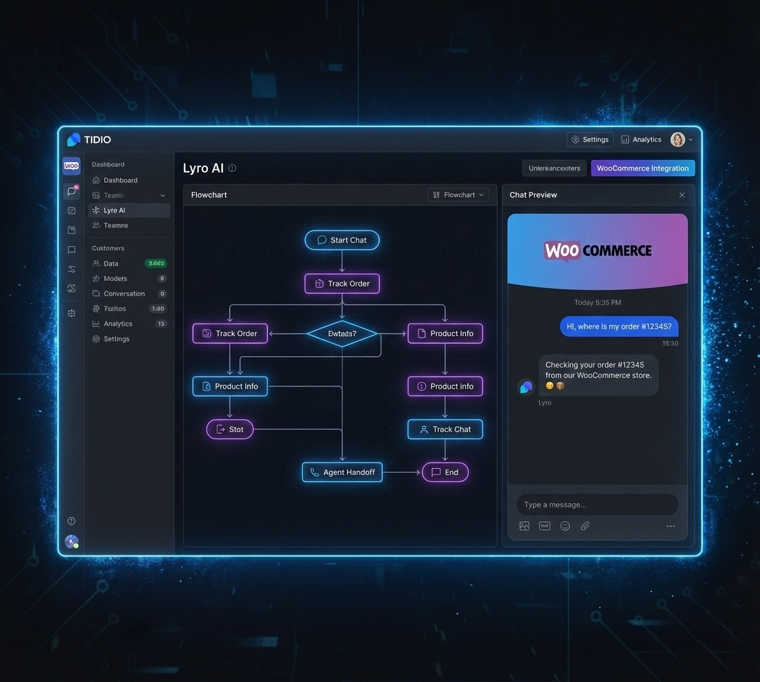The width and height of the screenshot is (760, 682).
Task: Select the Agent Handoff flowchart node
Action: (342, 472)
